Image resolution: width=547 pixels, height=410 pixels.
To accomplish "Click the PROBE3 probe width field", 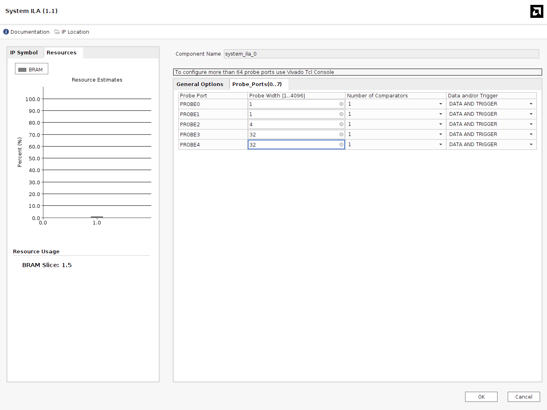I will point(296,134).
